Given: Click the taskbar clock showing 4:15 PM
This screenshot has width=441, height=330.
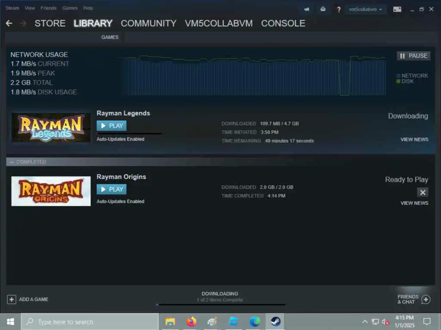Looking at the screenshot, I should click(404, 321).
